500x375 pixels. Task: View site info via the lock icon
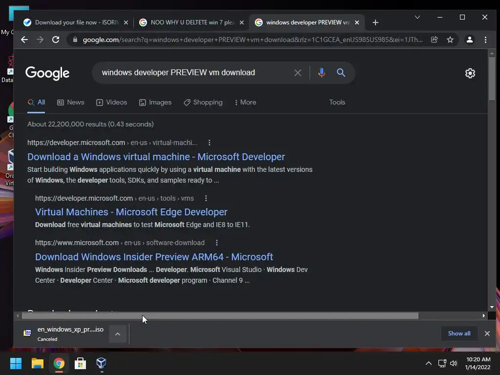(75, 40)
